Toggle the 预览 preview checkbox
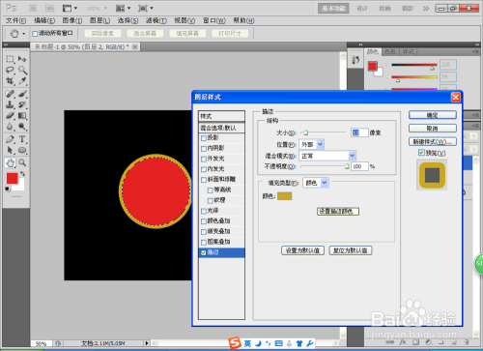This screenshot has height=351, width=483. point(421,153)
